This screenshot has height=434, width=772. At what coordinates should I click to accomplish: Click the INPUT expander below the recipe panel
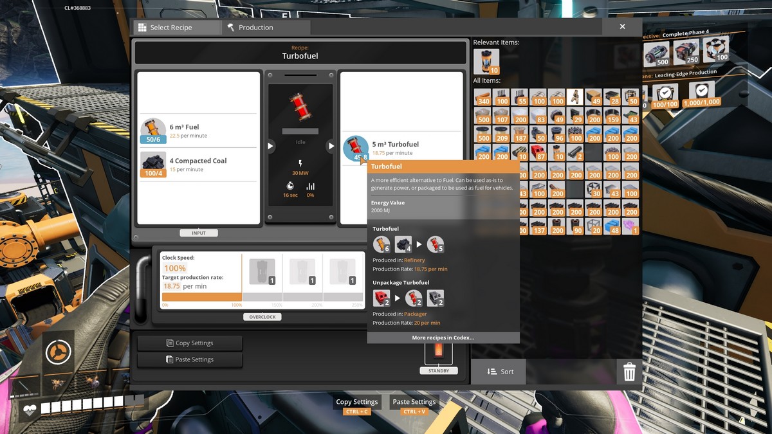(x=199, y=233)
